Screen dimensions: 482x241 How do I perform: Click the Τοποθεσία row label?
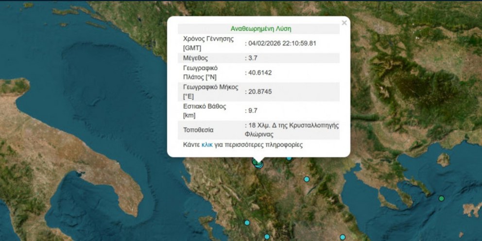[198, 130]
